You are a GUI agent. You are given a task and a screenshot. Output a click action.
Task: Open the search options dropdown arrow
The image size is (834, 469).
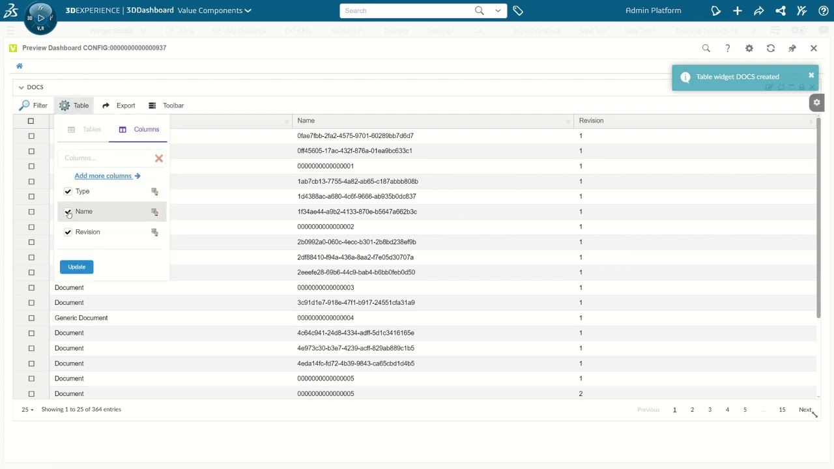498,10
